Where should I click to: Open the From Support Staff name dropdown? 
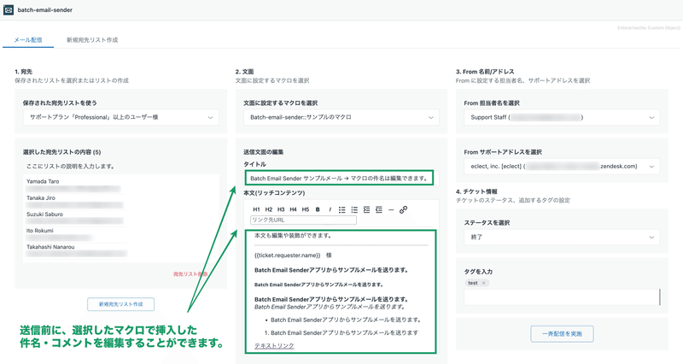(x=562, y=117)
